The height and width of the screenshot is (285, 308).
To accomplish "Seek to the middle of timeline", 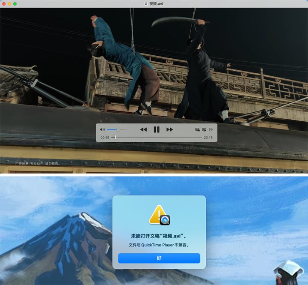I will tap(157, 138).
